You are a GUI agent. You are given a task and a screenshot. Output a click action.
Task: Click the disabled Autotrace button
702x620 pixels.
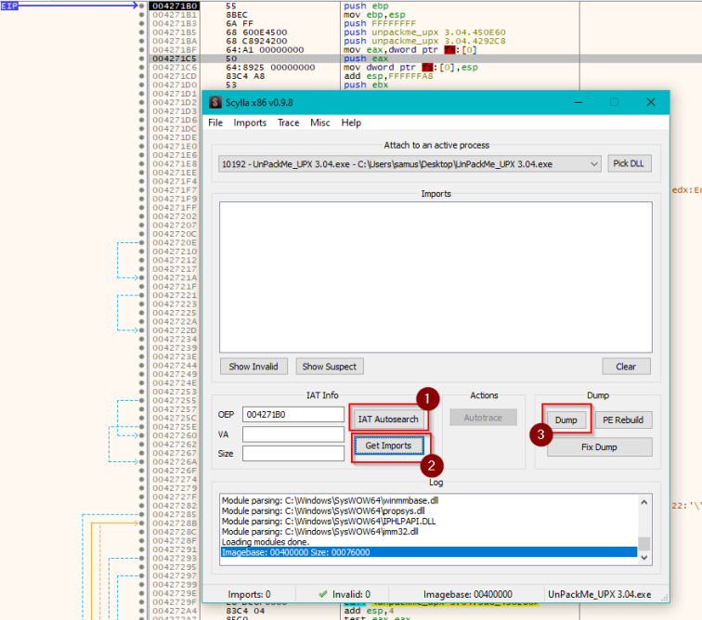483,418
